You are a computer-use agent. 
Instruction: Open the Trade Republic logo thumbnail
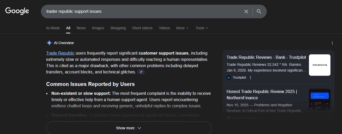[x=319, y=65]
